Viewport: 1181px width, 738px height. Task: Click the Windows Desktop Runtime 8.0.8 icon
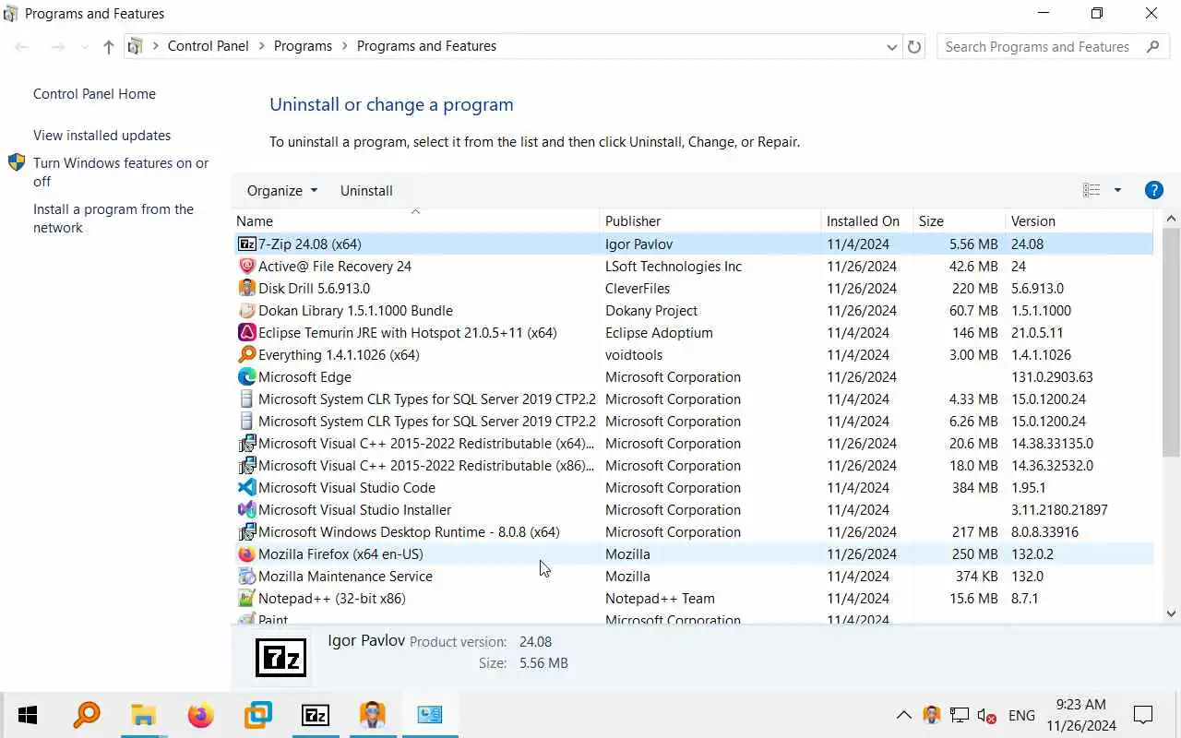click(247, 532)
